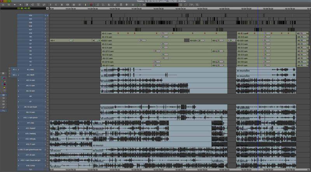This screenshot has height=172, width=311.
Task: Click the circle-slash icon in top toolbar
Action: pyautogui.click(x=44, y=5)
